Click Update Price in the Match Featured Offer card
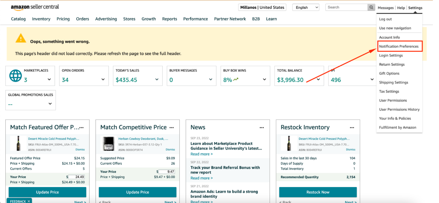The width and height of the screenshot is (439, 203). pyautogui.click(x=47, y=192)
